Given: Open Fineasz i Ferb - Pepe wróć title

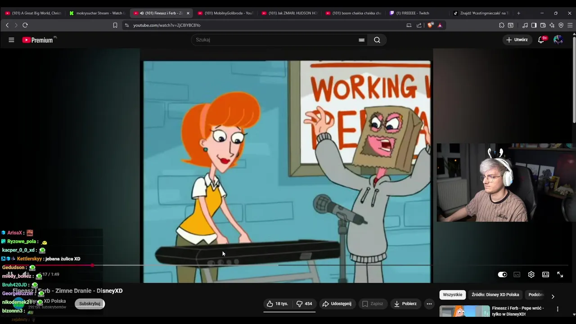Looking at the screenshot, I should (518, 311).
